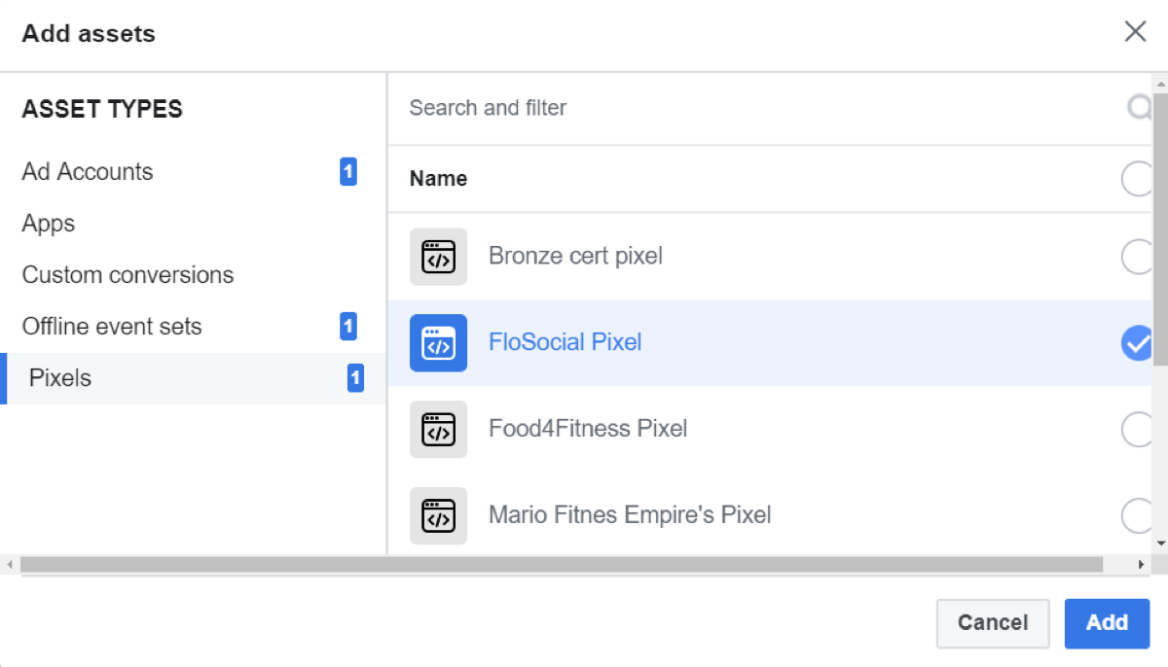Click the search magnifier icon

point(1139,107)
